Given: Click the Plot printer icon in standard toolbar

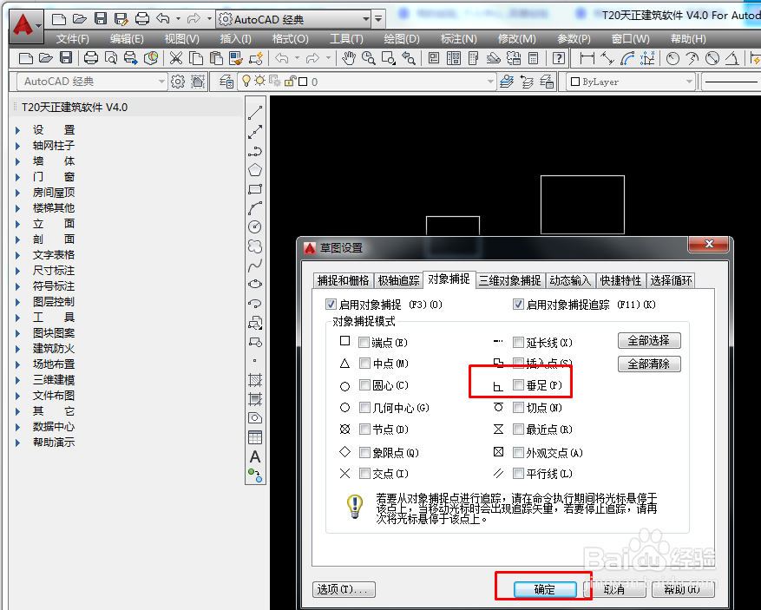Looking at the screenshot, I should coord(91,58).
